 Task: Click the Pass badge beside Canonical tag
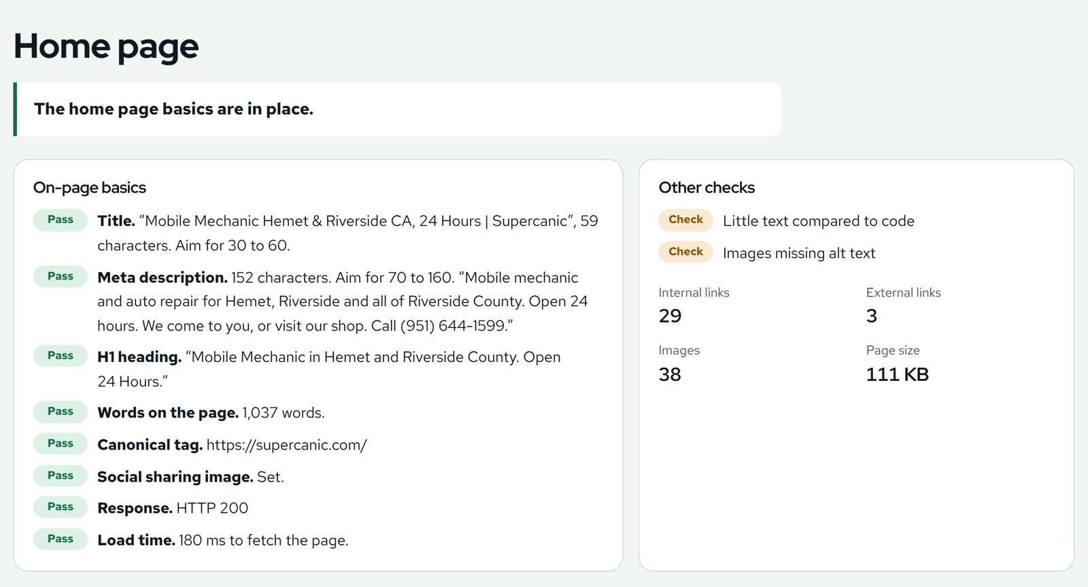tap(61, 443)
